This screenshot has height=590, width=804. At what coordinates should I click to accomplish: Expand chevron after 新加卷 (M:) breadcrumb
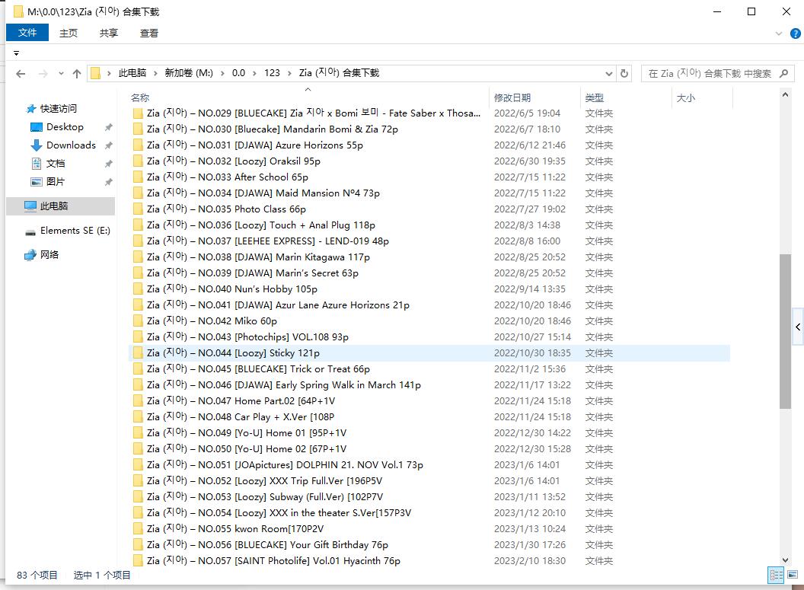click(222, 73)
